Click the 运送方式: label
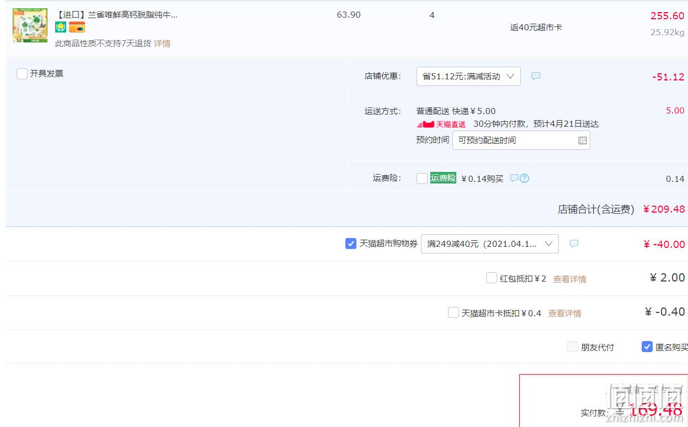 click(383, 111)
